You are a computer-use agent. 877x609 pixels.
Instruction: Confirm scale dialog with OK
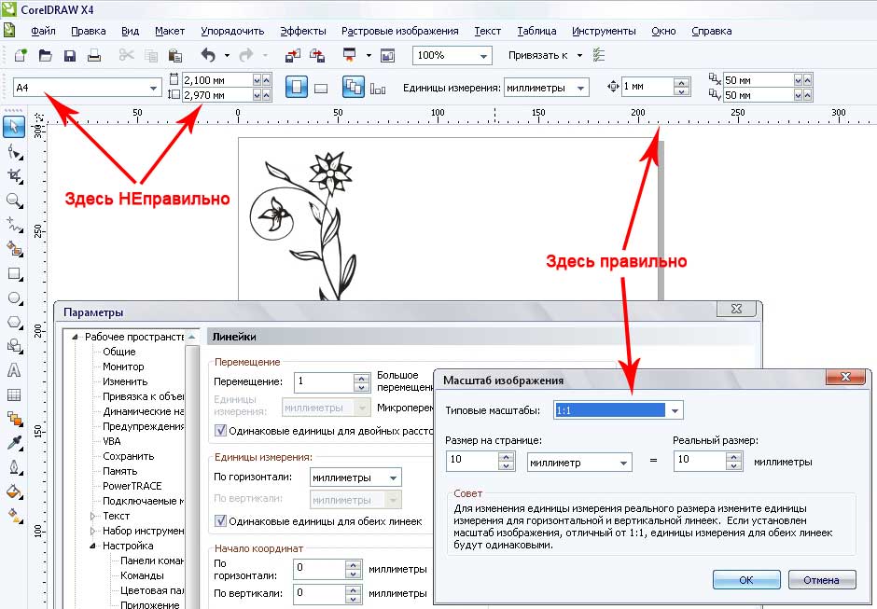tap(746, 580)
